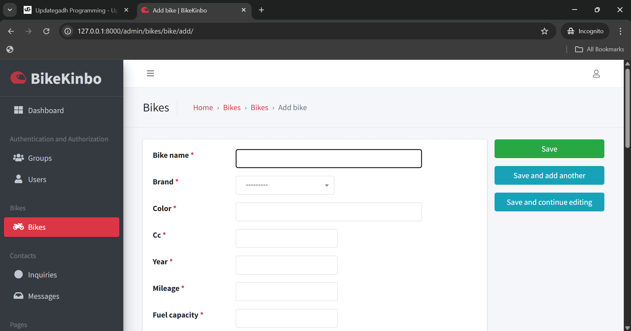Image resolution: width=631 pixels, height=331 pixels.
Task: Click the Inquiries circle icon
Action: point(18,274)
